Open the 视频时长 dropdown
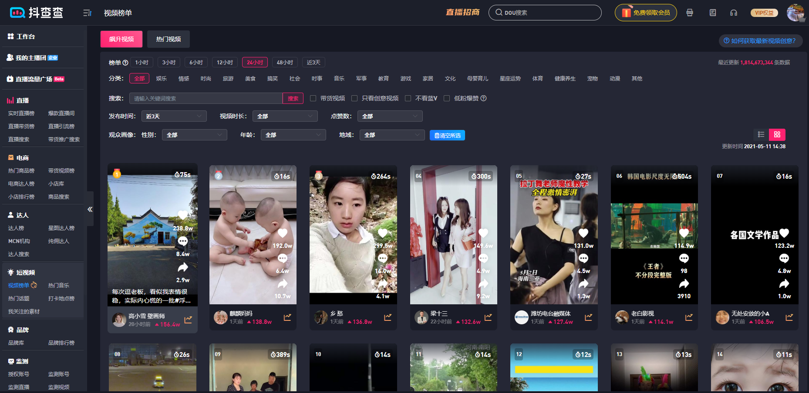The height and width of the screenshot is (393, 809). (x=285, y=116)
